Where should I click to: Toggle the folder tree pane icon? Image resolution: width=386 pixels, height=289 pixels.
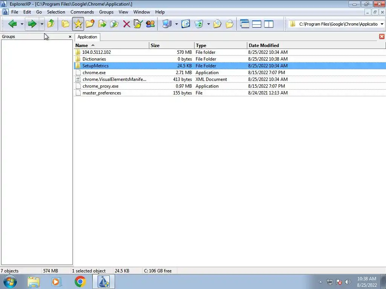click(66, 24)
